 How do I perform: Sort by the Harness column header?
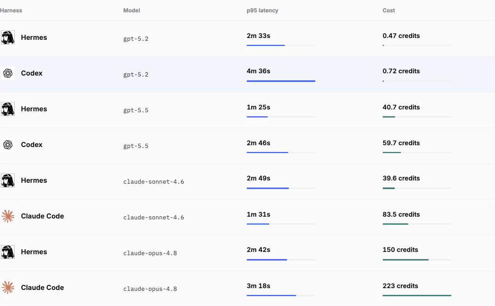click(x=11, y=11)
